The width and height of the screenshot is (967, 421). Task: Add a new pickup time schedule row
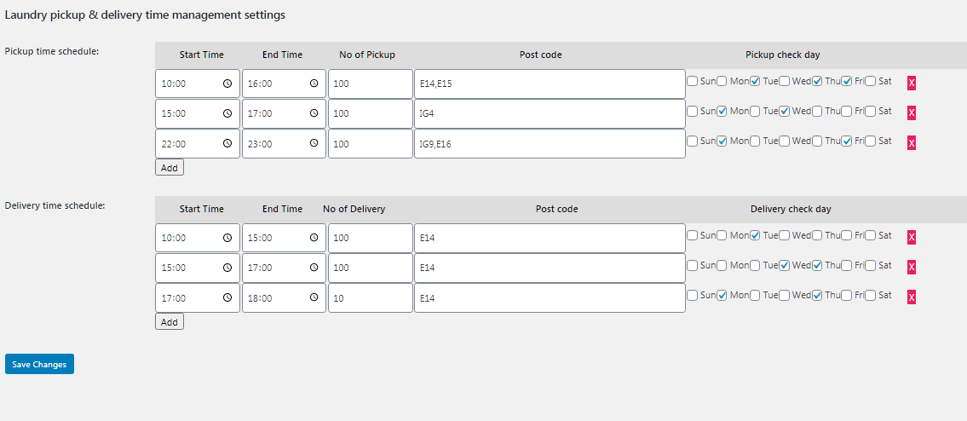[170, 168]
